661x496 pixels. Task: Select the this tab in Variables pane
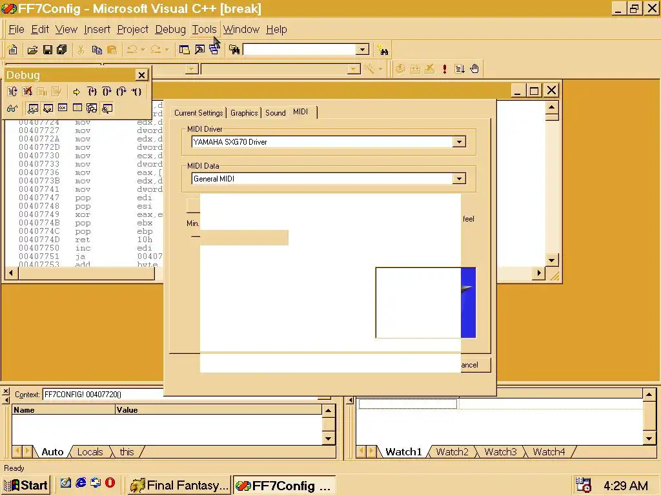127,452
